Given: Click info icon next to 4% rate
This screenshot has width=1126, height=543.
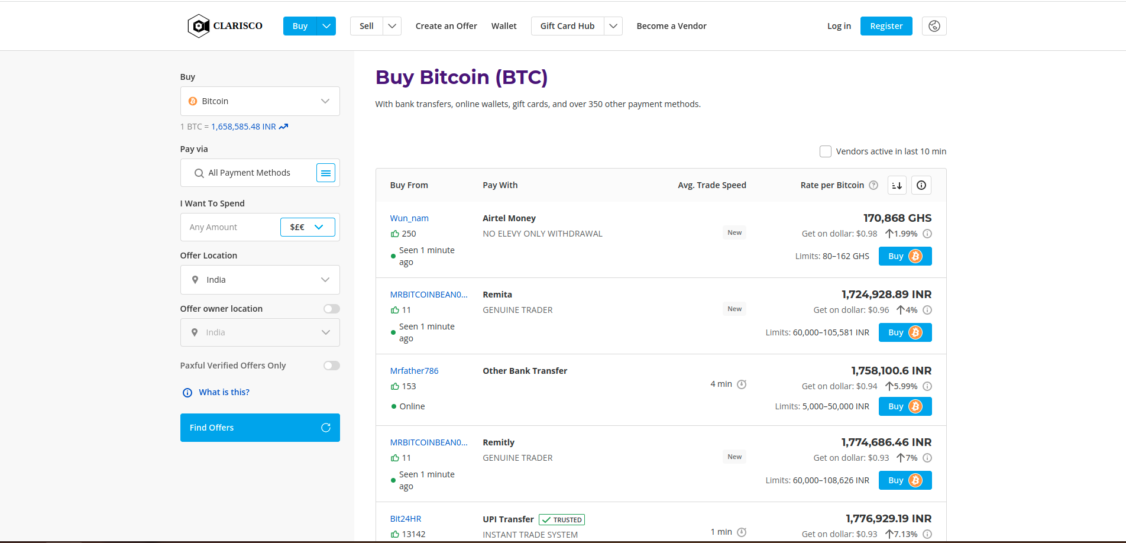Looking at the screenshot, I should coord(927,310).
